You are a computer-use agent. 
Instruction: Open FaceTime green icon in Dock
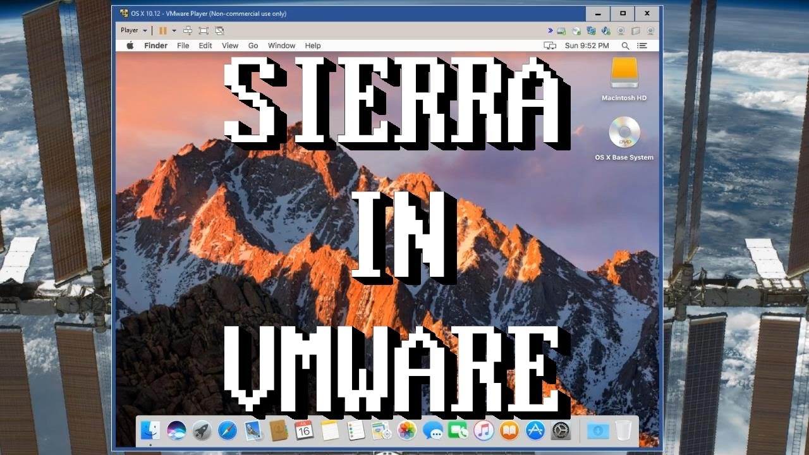tap(458, 430)
